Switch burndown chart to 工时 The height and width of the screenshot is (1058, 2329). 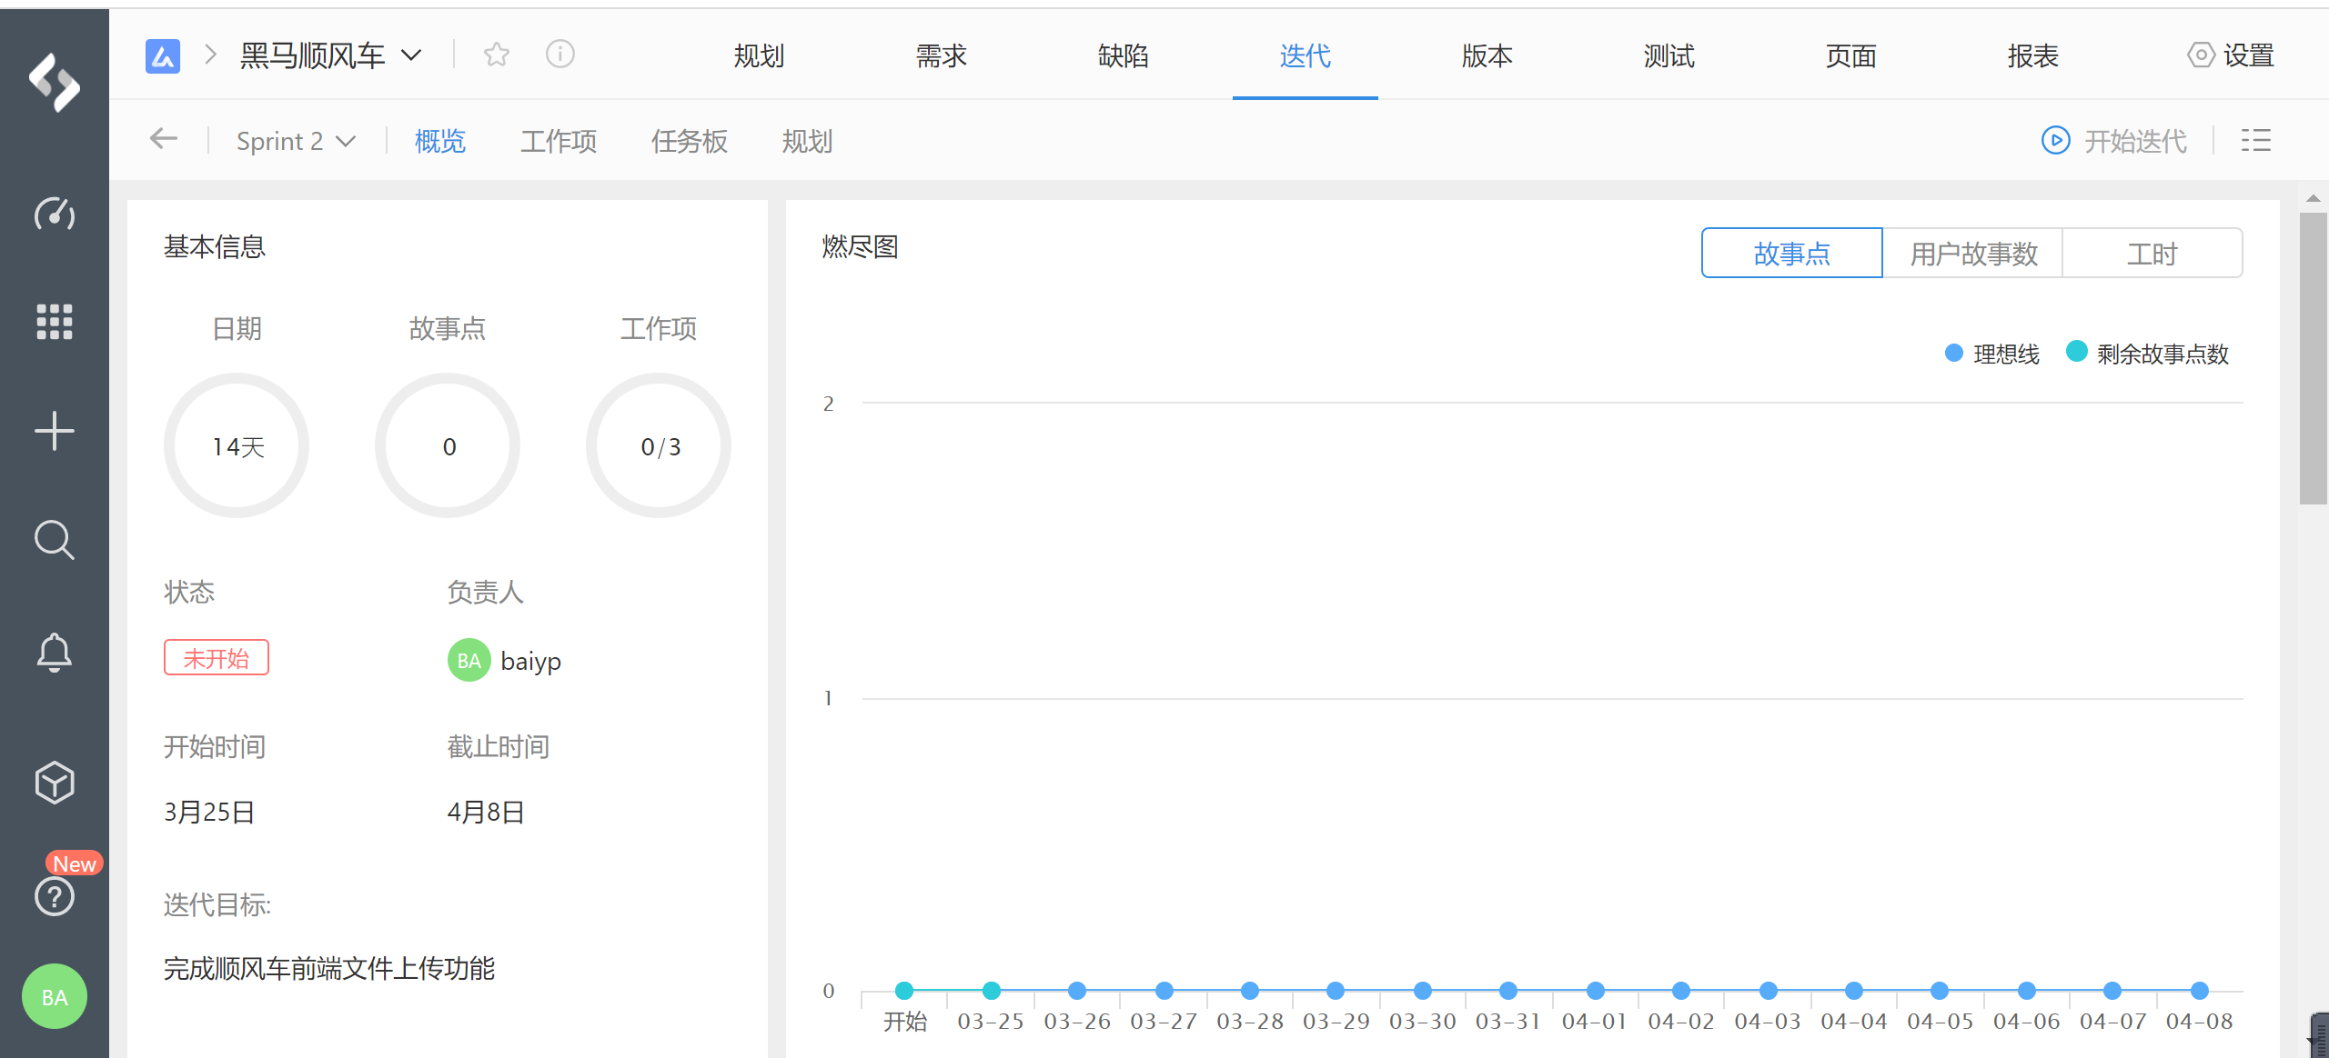coord(2152,254)
